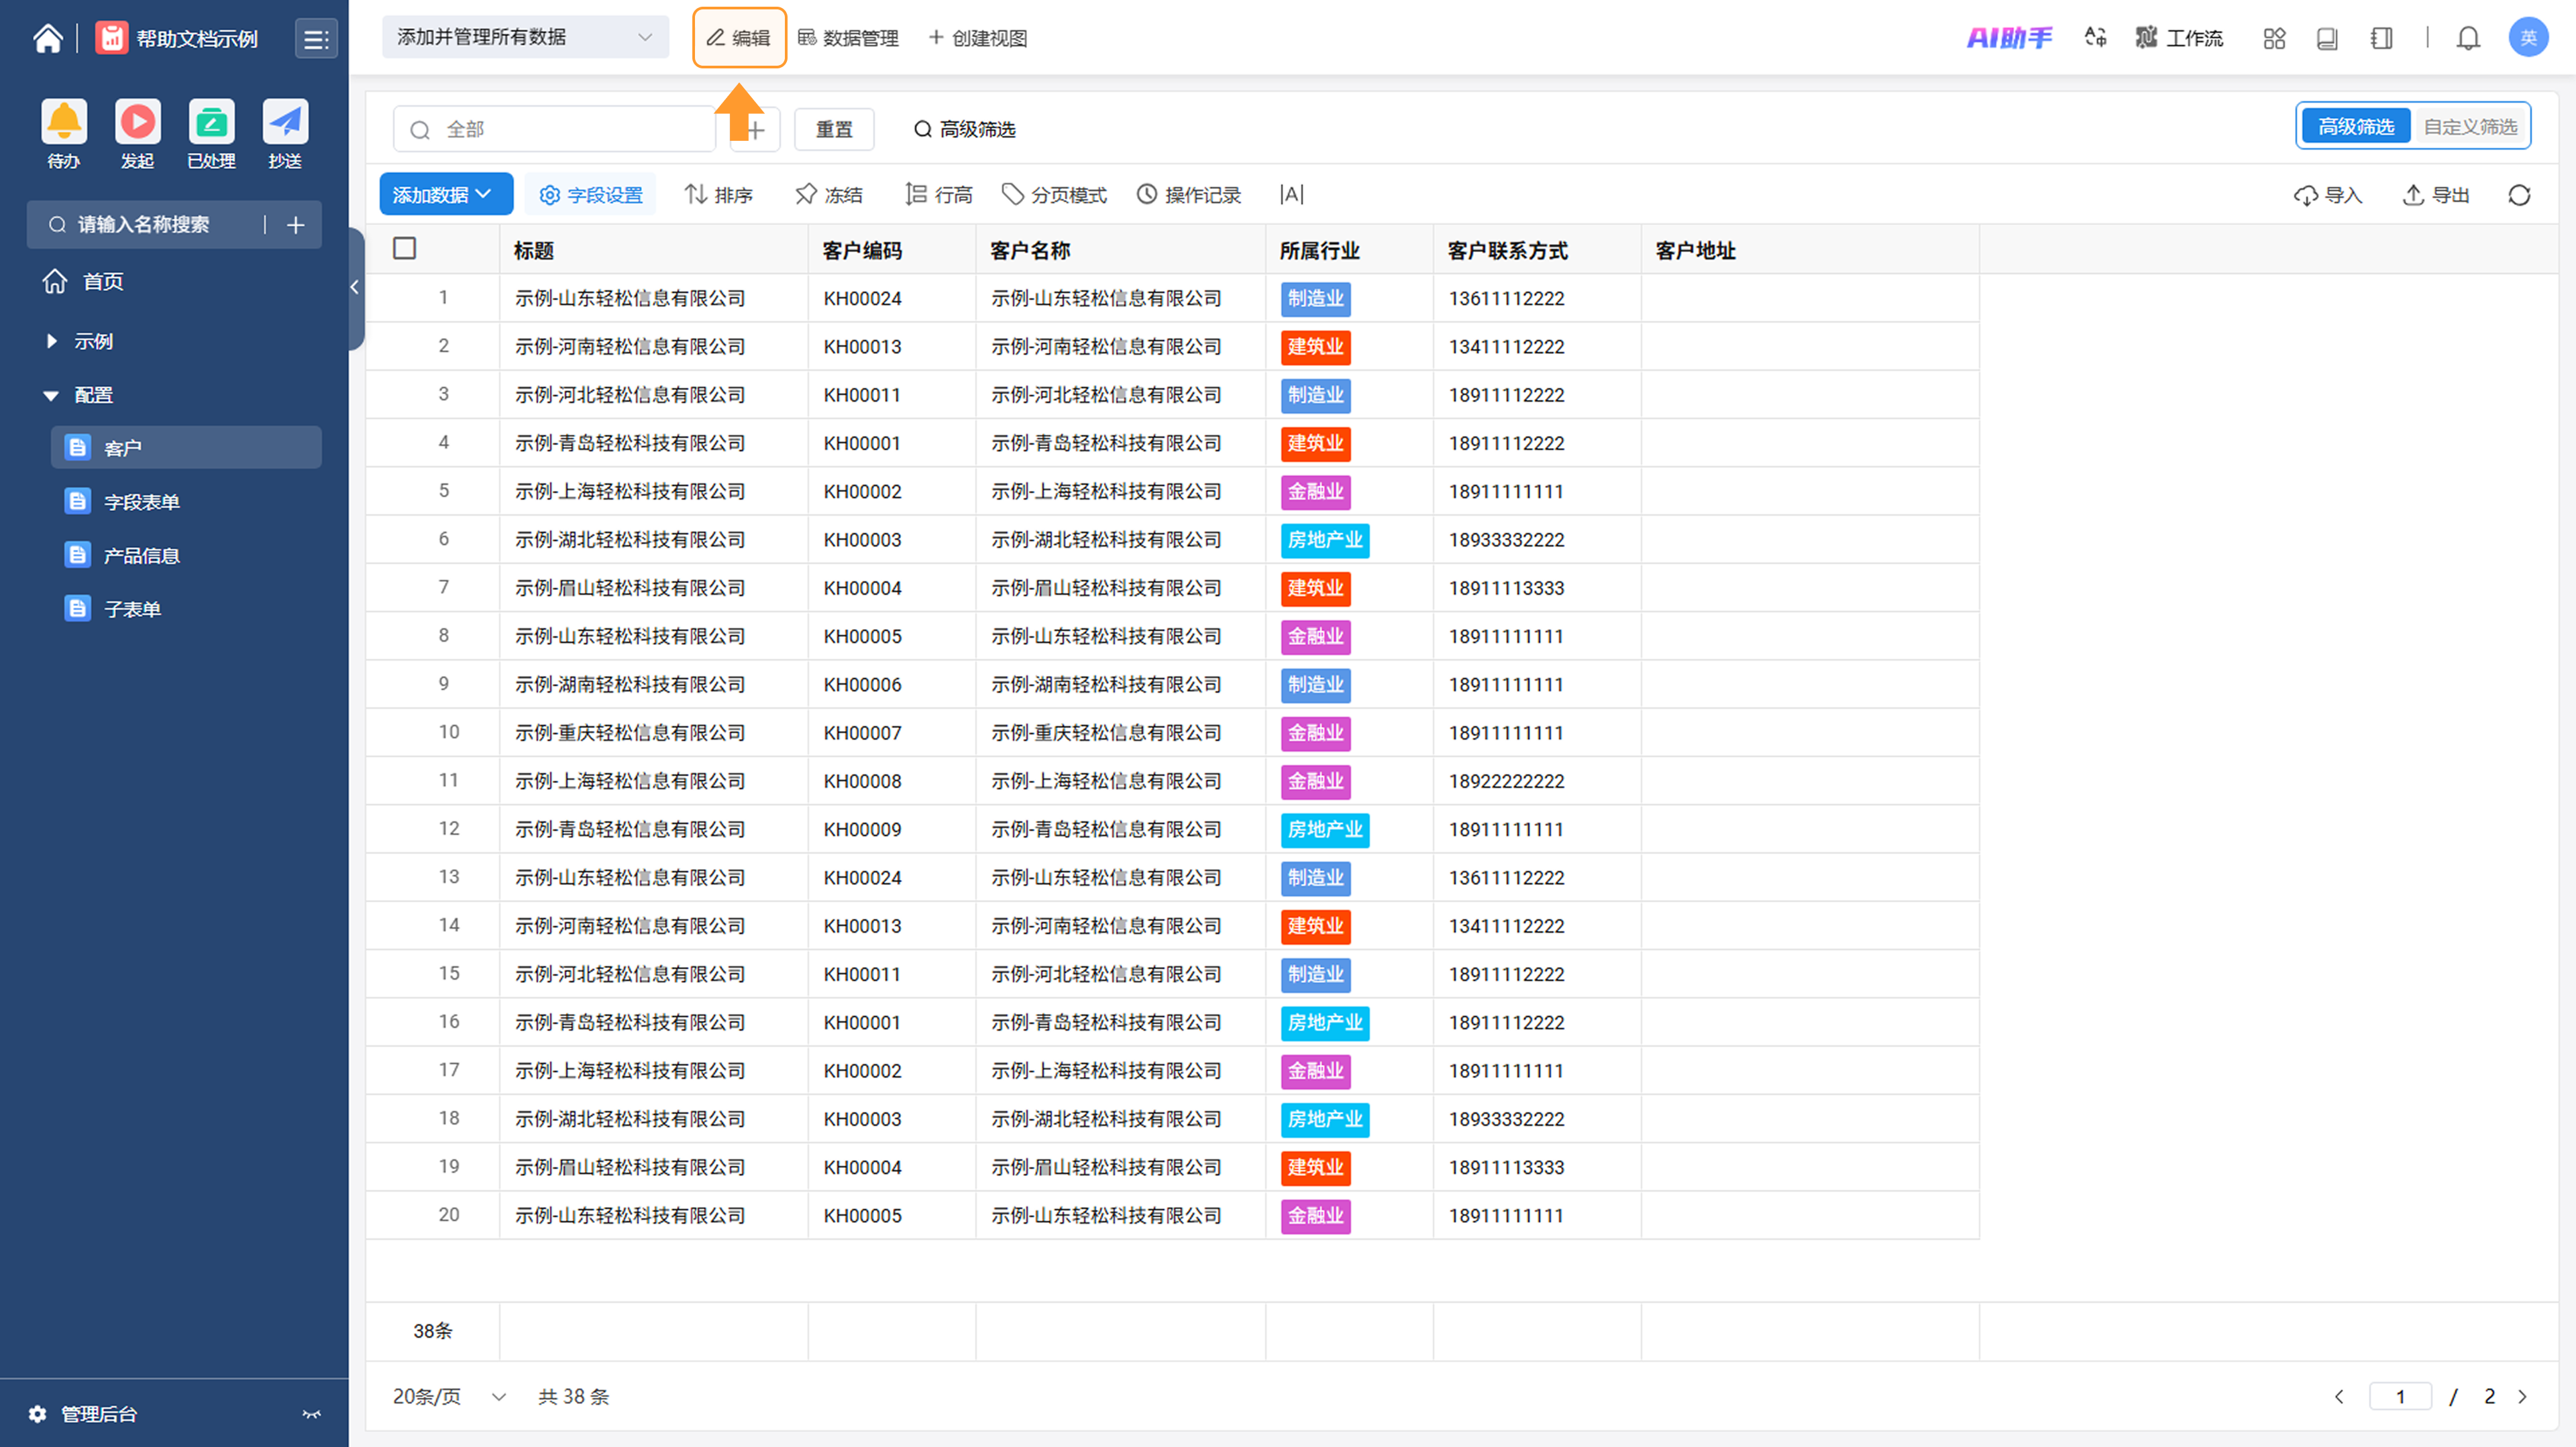The image size is (2576, 1447).
Task: Toggle the sidebar menu list icon
Action: click(x=316, y=39)
